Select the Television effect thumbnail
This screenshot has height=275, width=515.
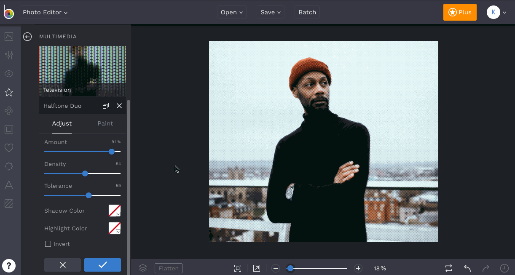coord(83,71)
